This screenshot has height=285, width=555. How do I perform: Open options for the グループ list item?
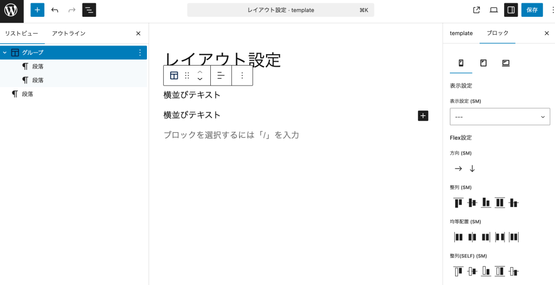pyautogui.click(x=140, y=53)
